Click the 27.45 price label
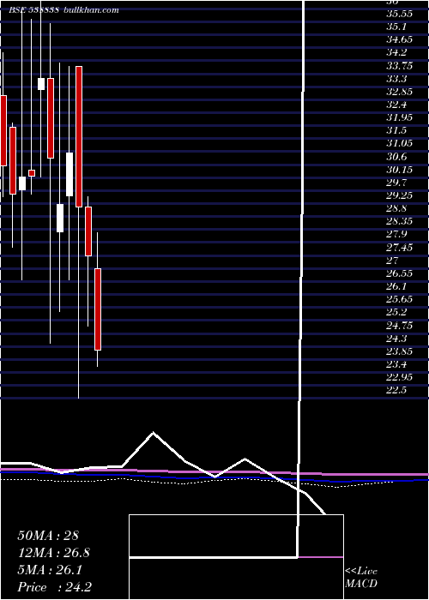The height and width of the screenshot is (600, 429). (400, 248)
